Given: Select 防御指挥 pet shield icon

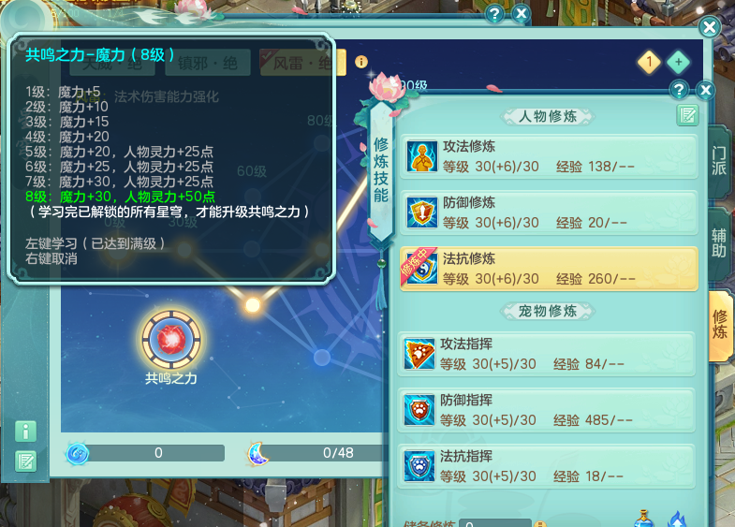Looking at the screenshot, I should point(419,410).
